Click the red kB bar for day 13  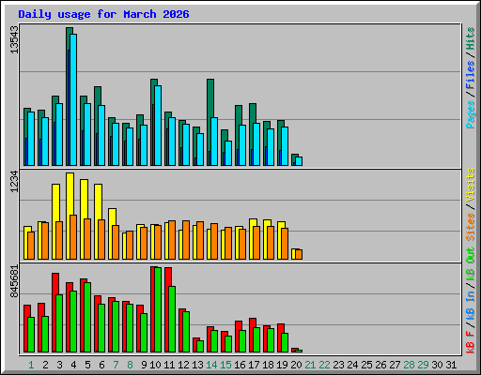tap(194, 345)
